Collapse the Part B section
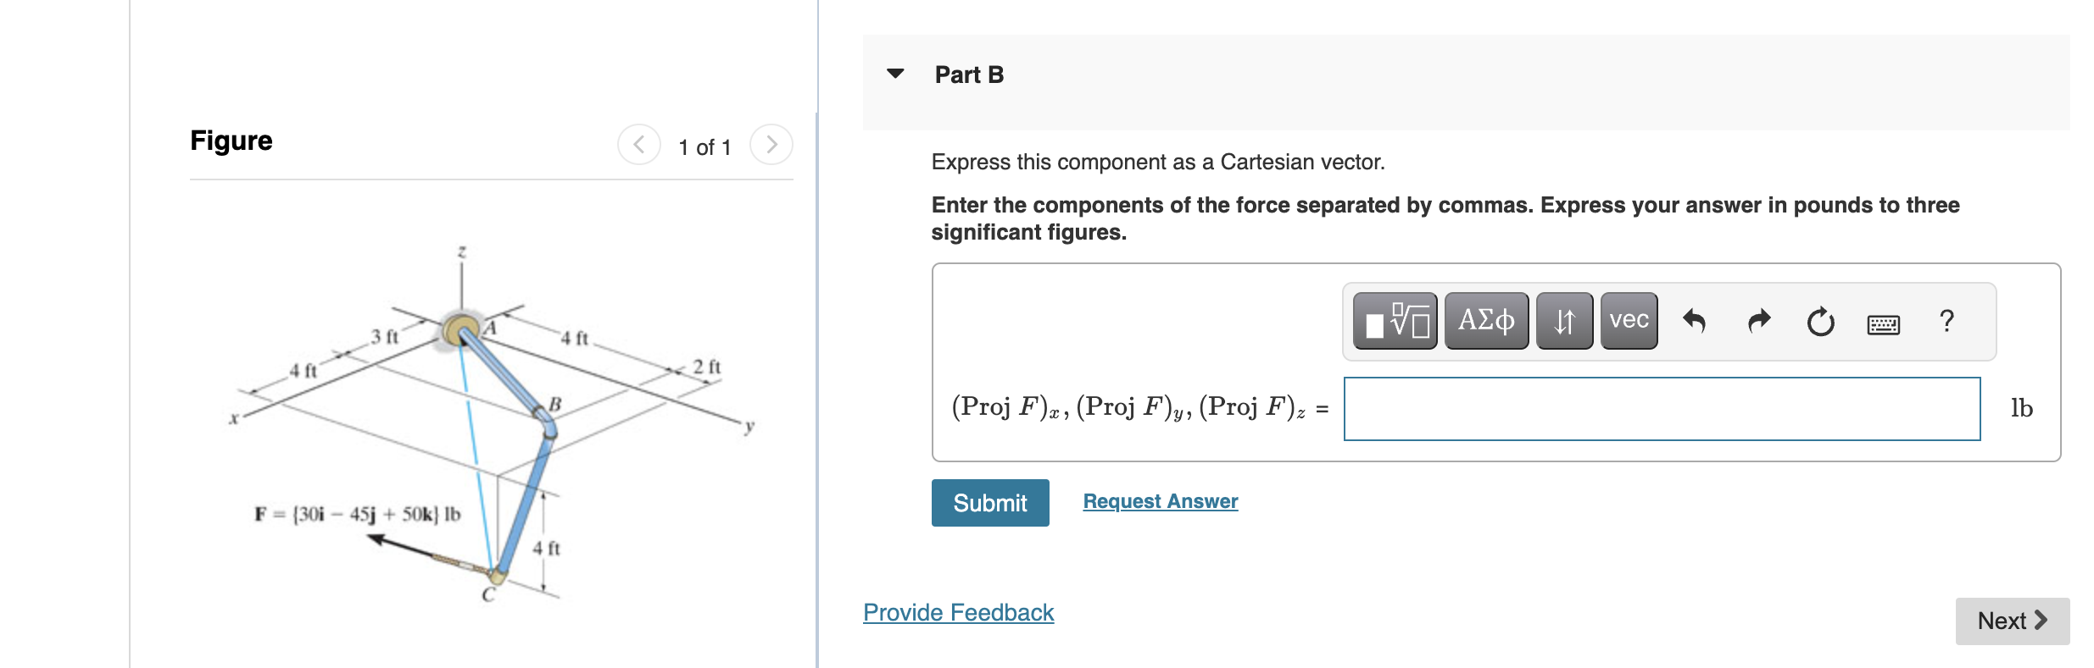This screenshot has width=2094, height=668. 895,74
